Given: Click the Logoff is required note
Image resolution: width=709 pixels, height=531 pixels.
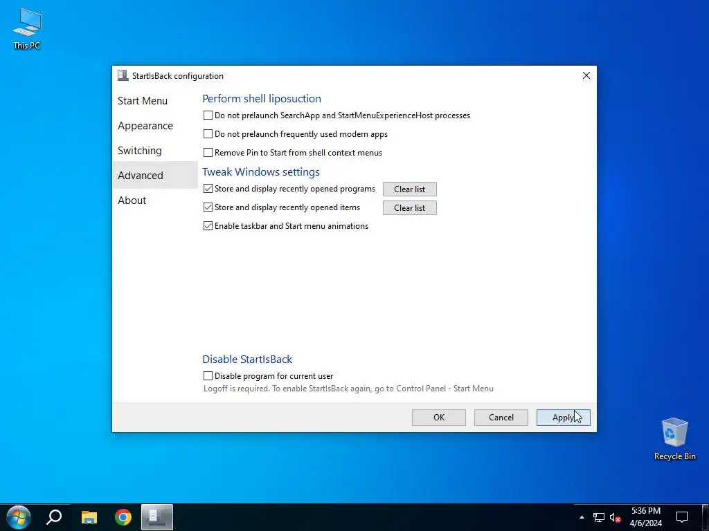Looking at the screenshot, I should (x=348, y=389).
